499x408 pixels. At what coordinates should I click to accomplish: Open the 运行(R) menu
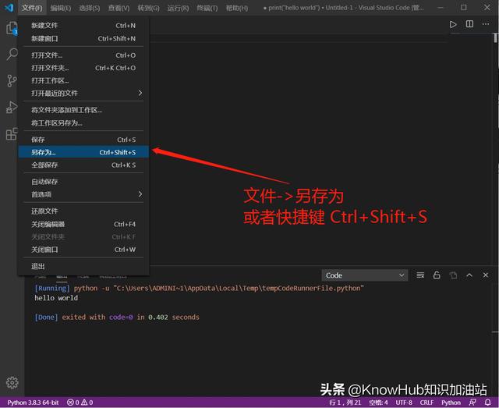tap(178, 8)
